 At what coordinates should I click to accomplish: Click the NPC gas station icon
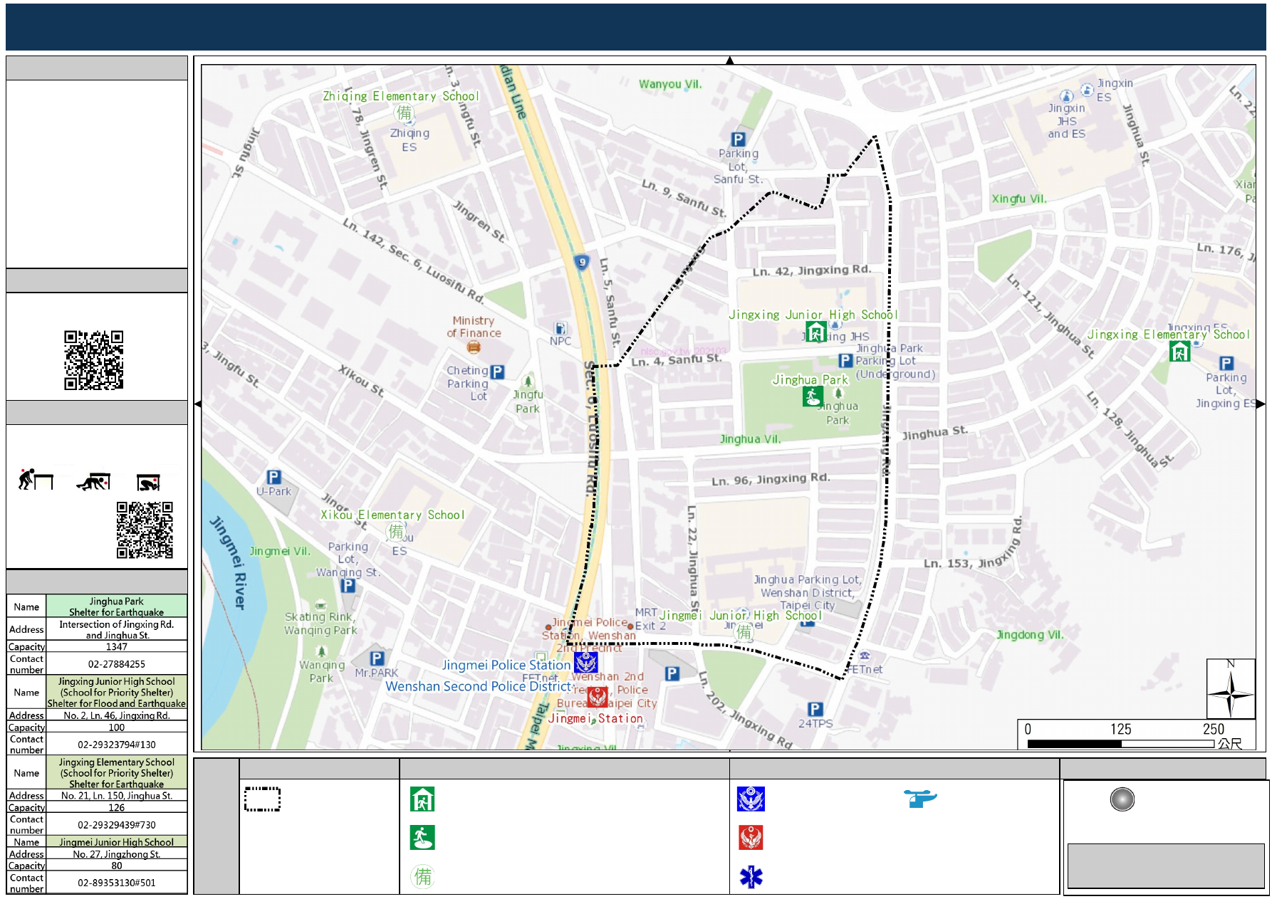(x=561, y=328)
